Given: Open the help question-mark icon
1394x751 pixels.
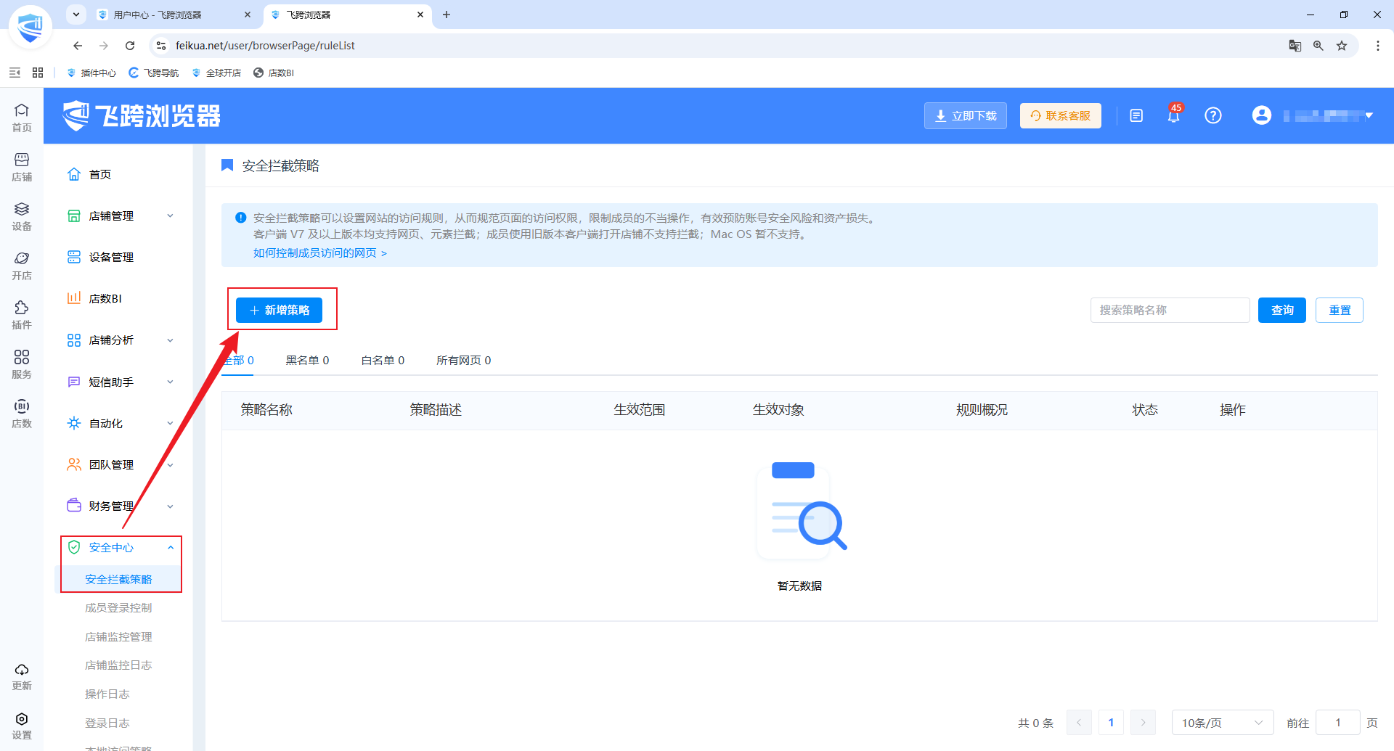Looking at the screenshot, I should [1213, 115].
